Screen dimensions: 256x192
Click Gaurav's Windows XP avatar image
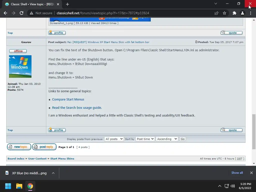tap(20, 66)
